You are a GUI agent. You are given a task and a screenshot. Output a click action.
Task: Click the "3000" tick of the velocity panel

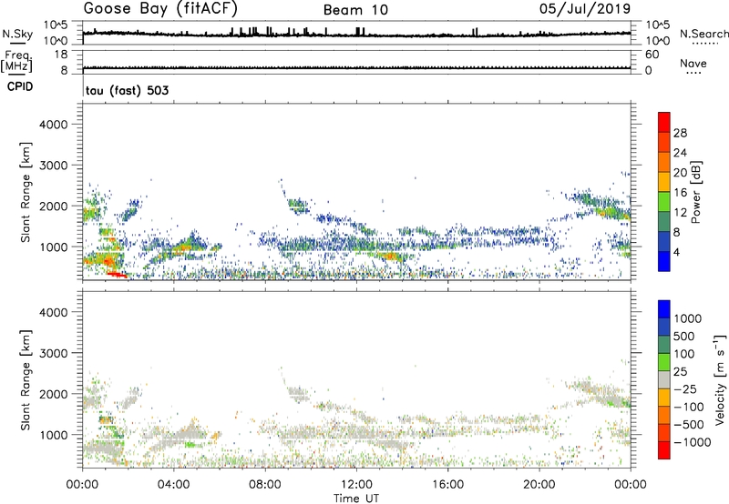coord(54,353)
